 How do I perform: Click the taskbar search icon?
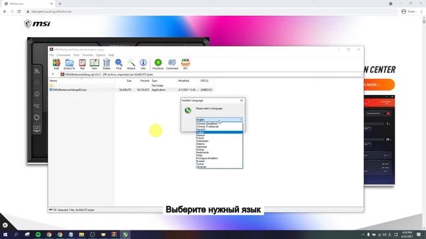tap(16, 234)
